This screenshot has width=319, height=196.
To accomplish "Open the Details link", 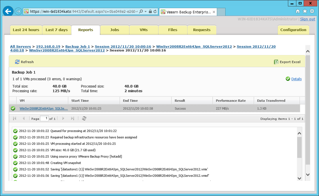I will coord(296,79).
